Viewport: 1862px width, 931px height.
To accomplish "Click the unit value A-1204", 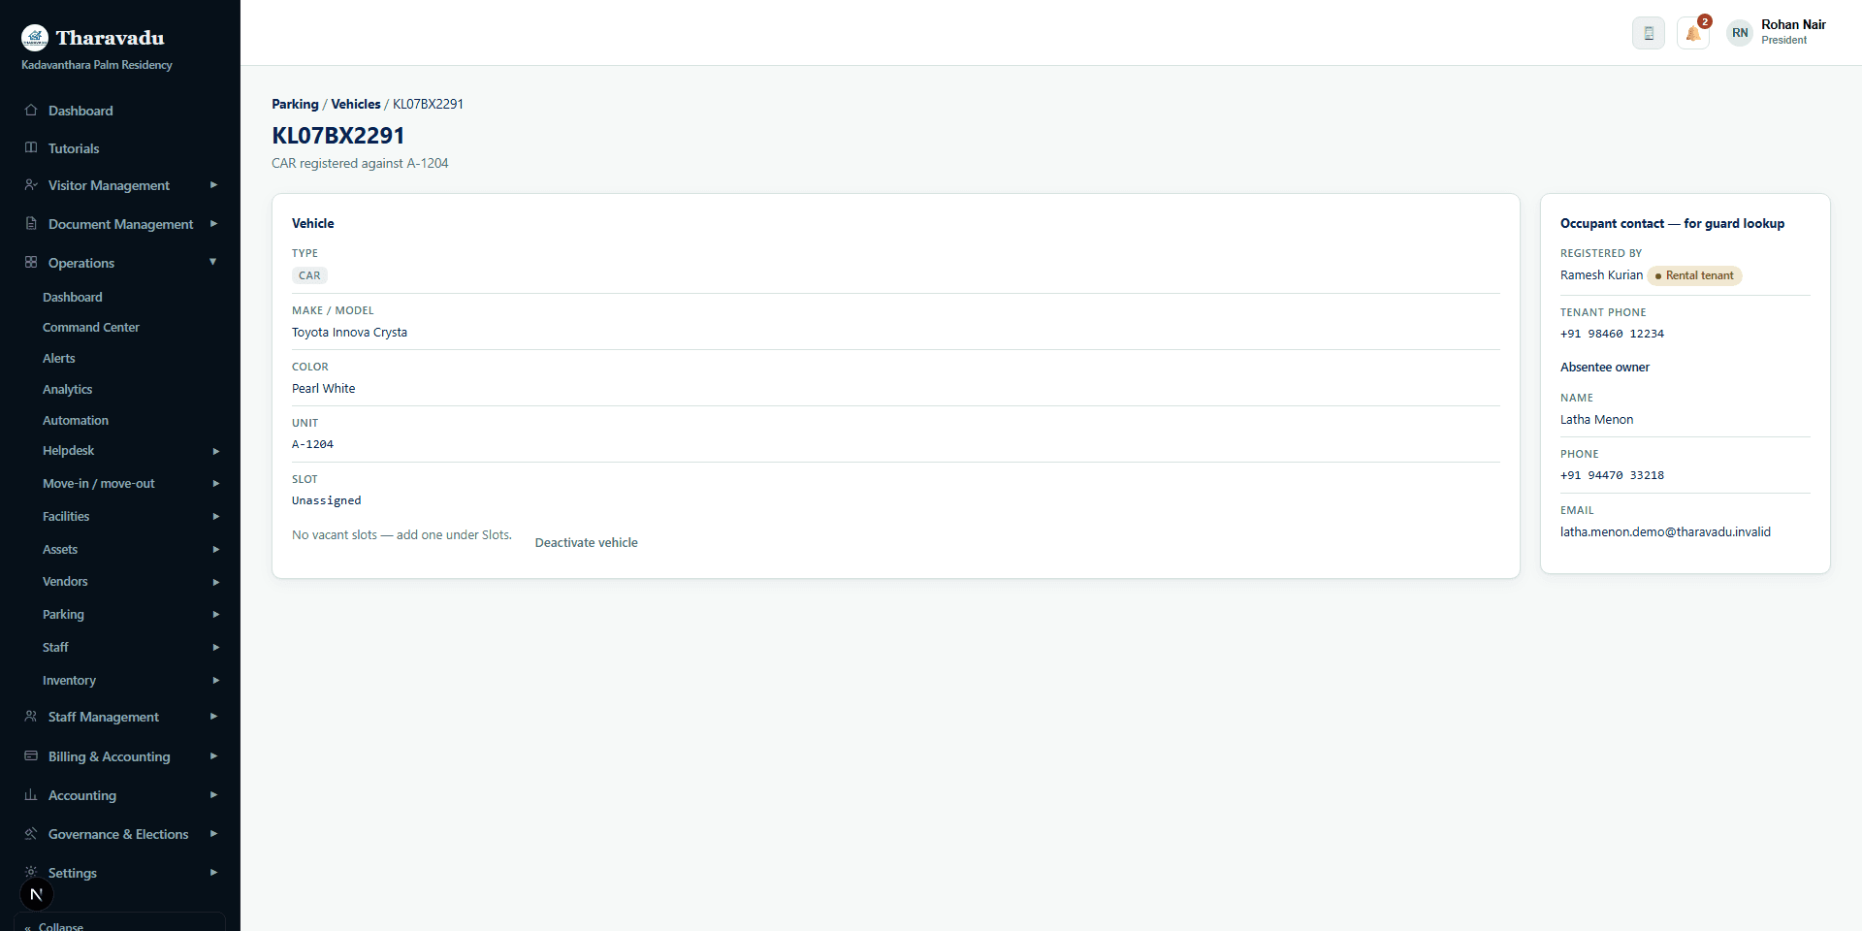I will click(x=312, y=444).
